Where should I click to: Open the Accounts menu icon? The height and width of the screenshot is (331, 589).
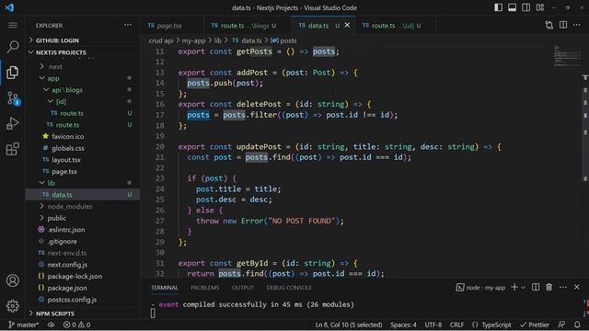tap(13, 280)
